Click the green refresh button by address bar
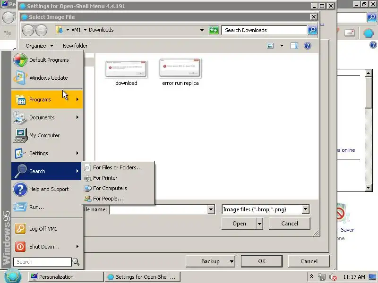Viewport: 378px width, 283px height. click(x=214, y=30)
